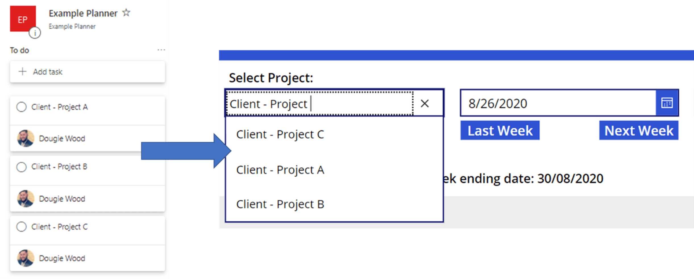Mark Client - Project C task complete
Image resolution: width=694 pixels, height=279 pixels.
(x=21, y=227)
